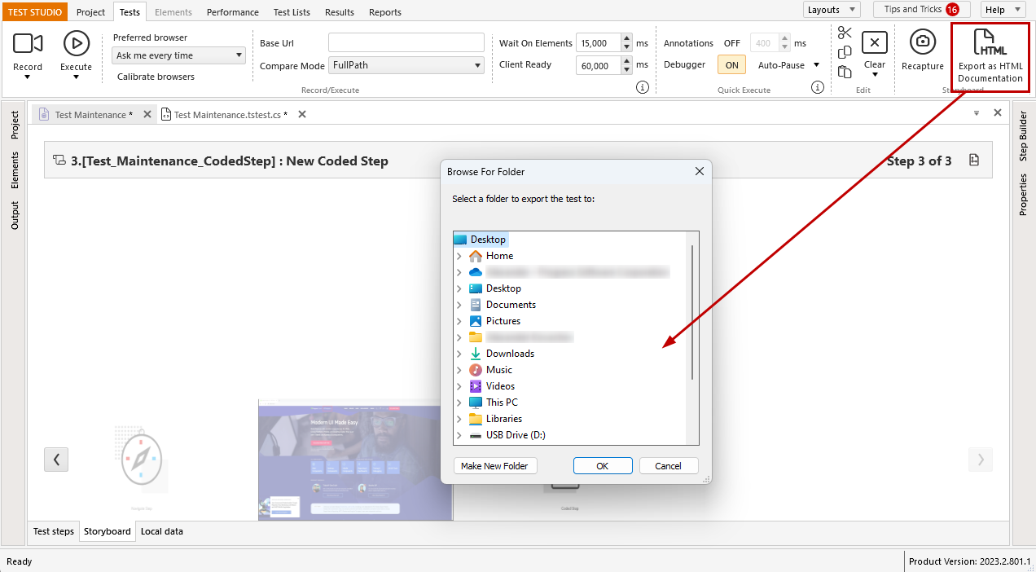Click the Execute play icon
Screen dimensions: 1036x572
coord(77,43)
